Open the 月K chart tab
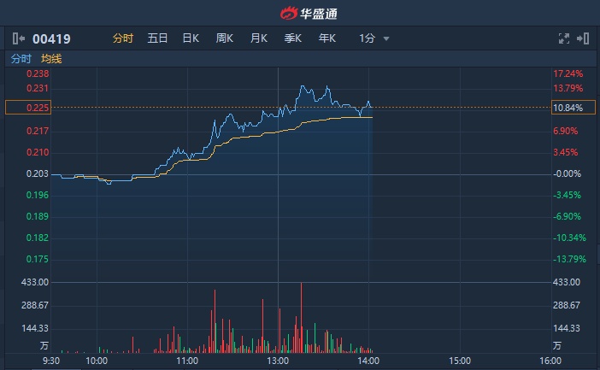The width and height of the screenshot is (600, 370). click(x=259, y=38)
